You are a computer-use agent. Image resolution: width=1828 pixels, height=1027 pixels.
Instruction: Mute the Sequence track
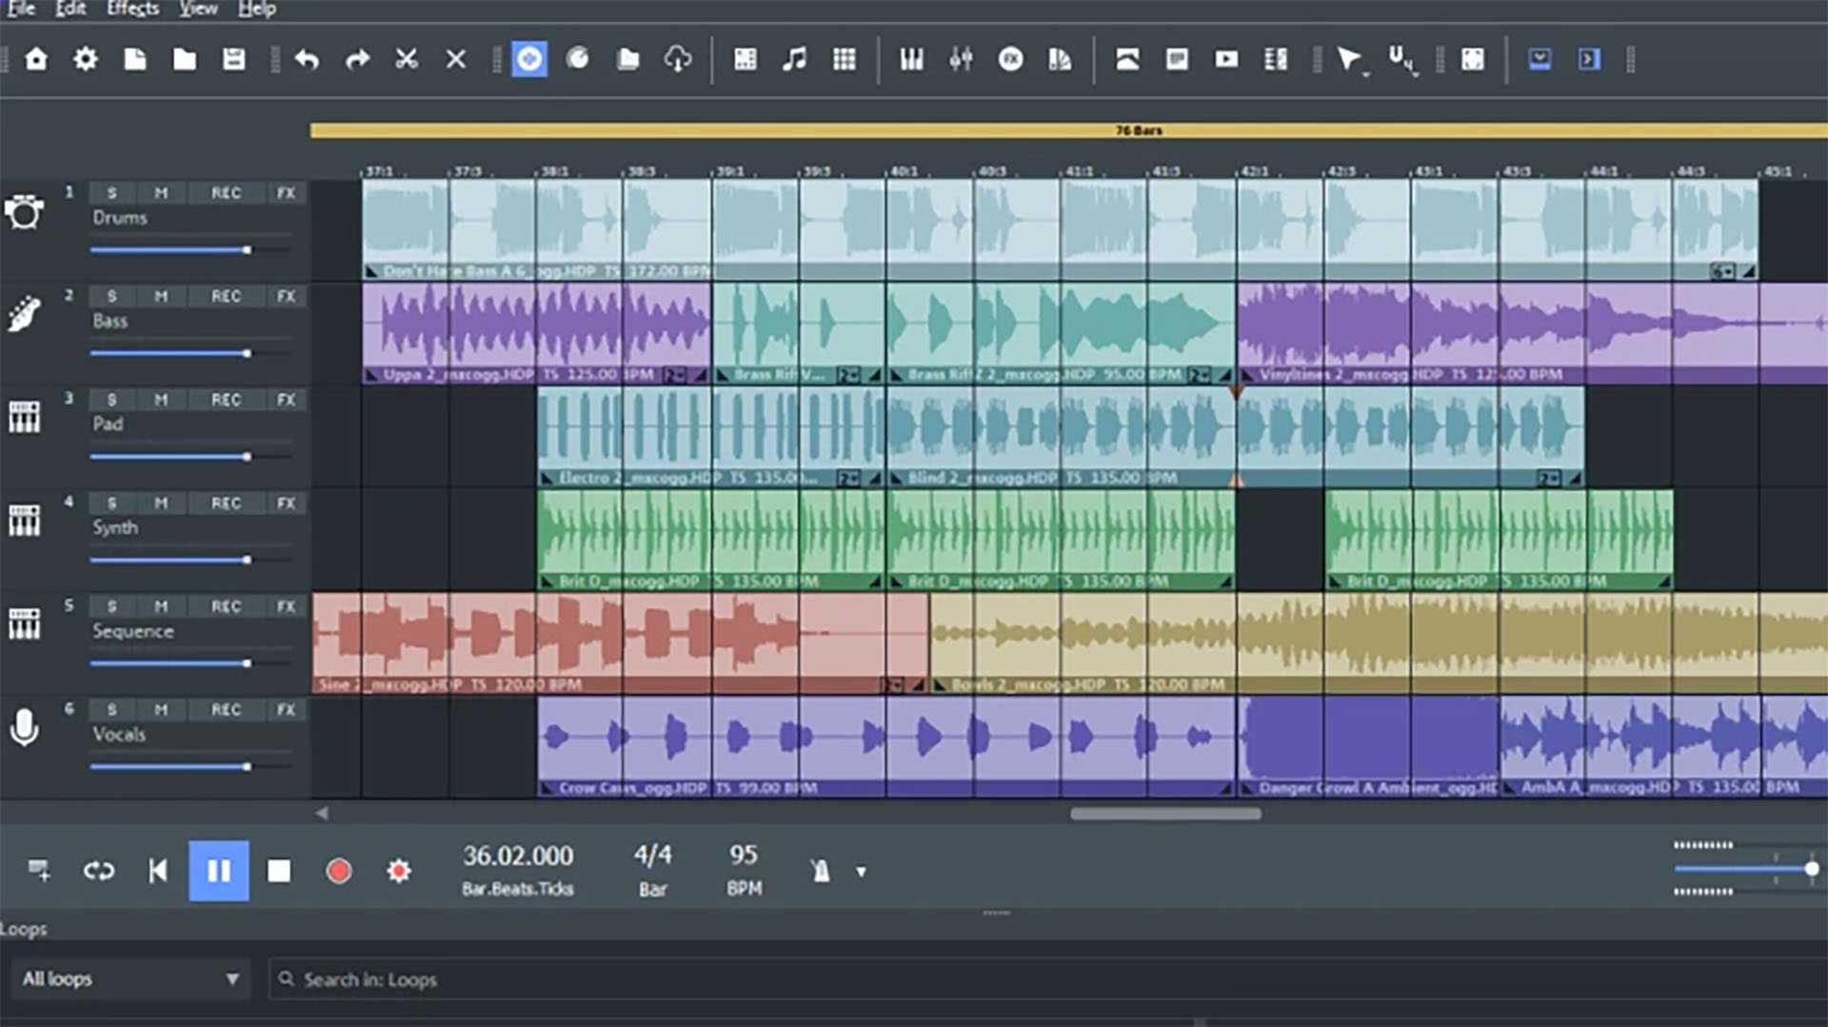coord(161,606)
